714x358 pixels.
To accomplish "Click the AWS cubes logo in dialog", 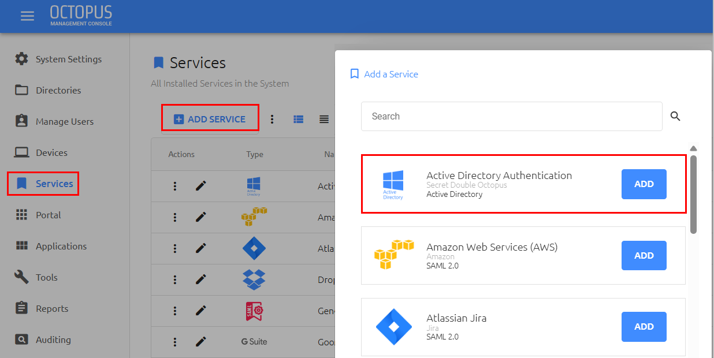I will [x=394, y=255].
